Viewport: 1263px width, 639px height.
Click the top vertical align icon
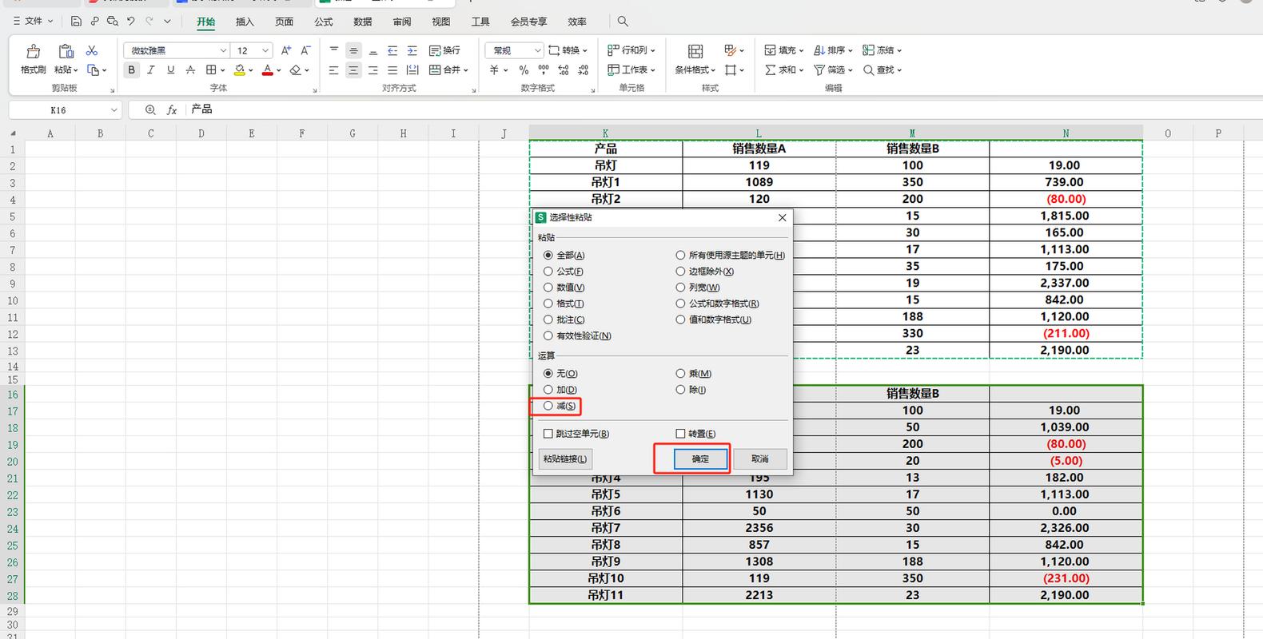click(334, 50)
